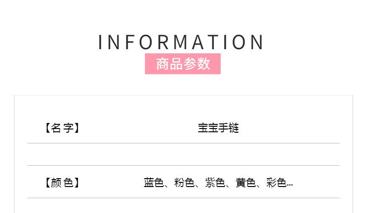Select the 【颜色】 row label
The image size is (367, 213).
tap(62, 183)
